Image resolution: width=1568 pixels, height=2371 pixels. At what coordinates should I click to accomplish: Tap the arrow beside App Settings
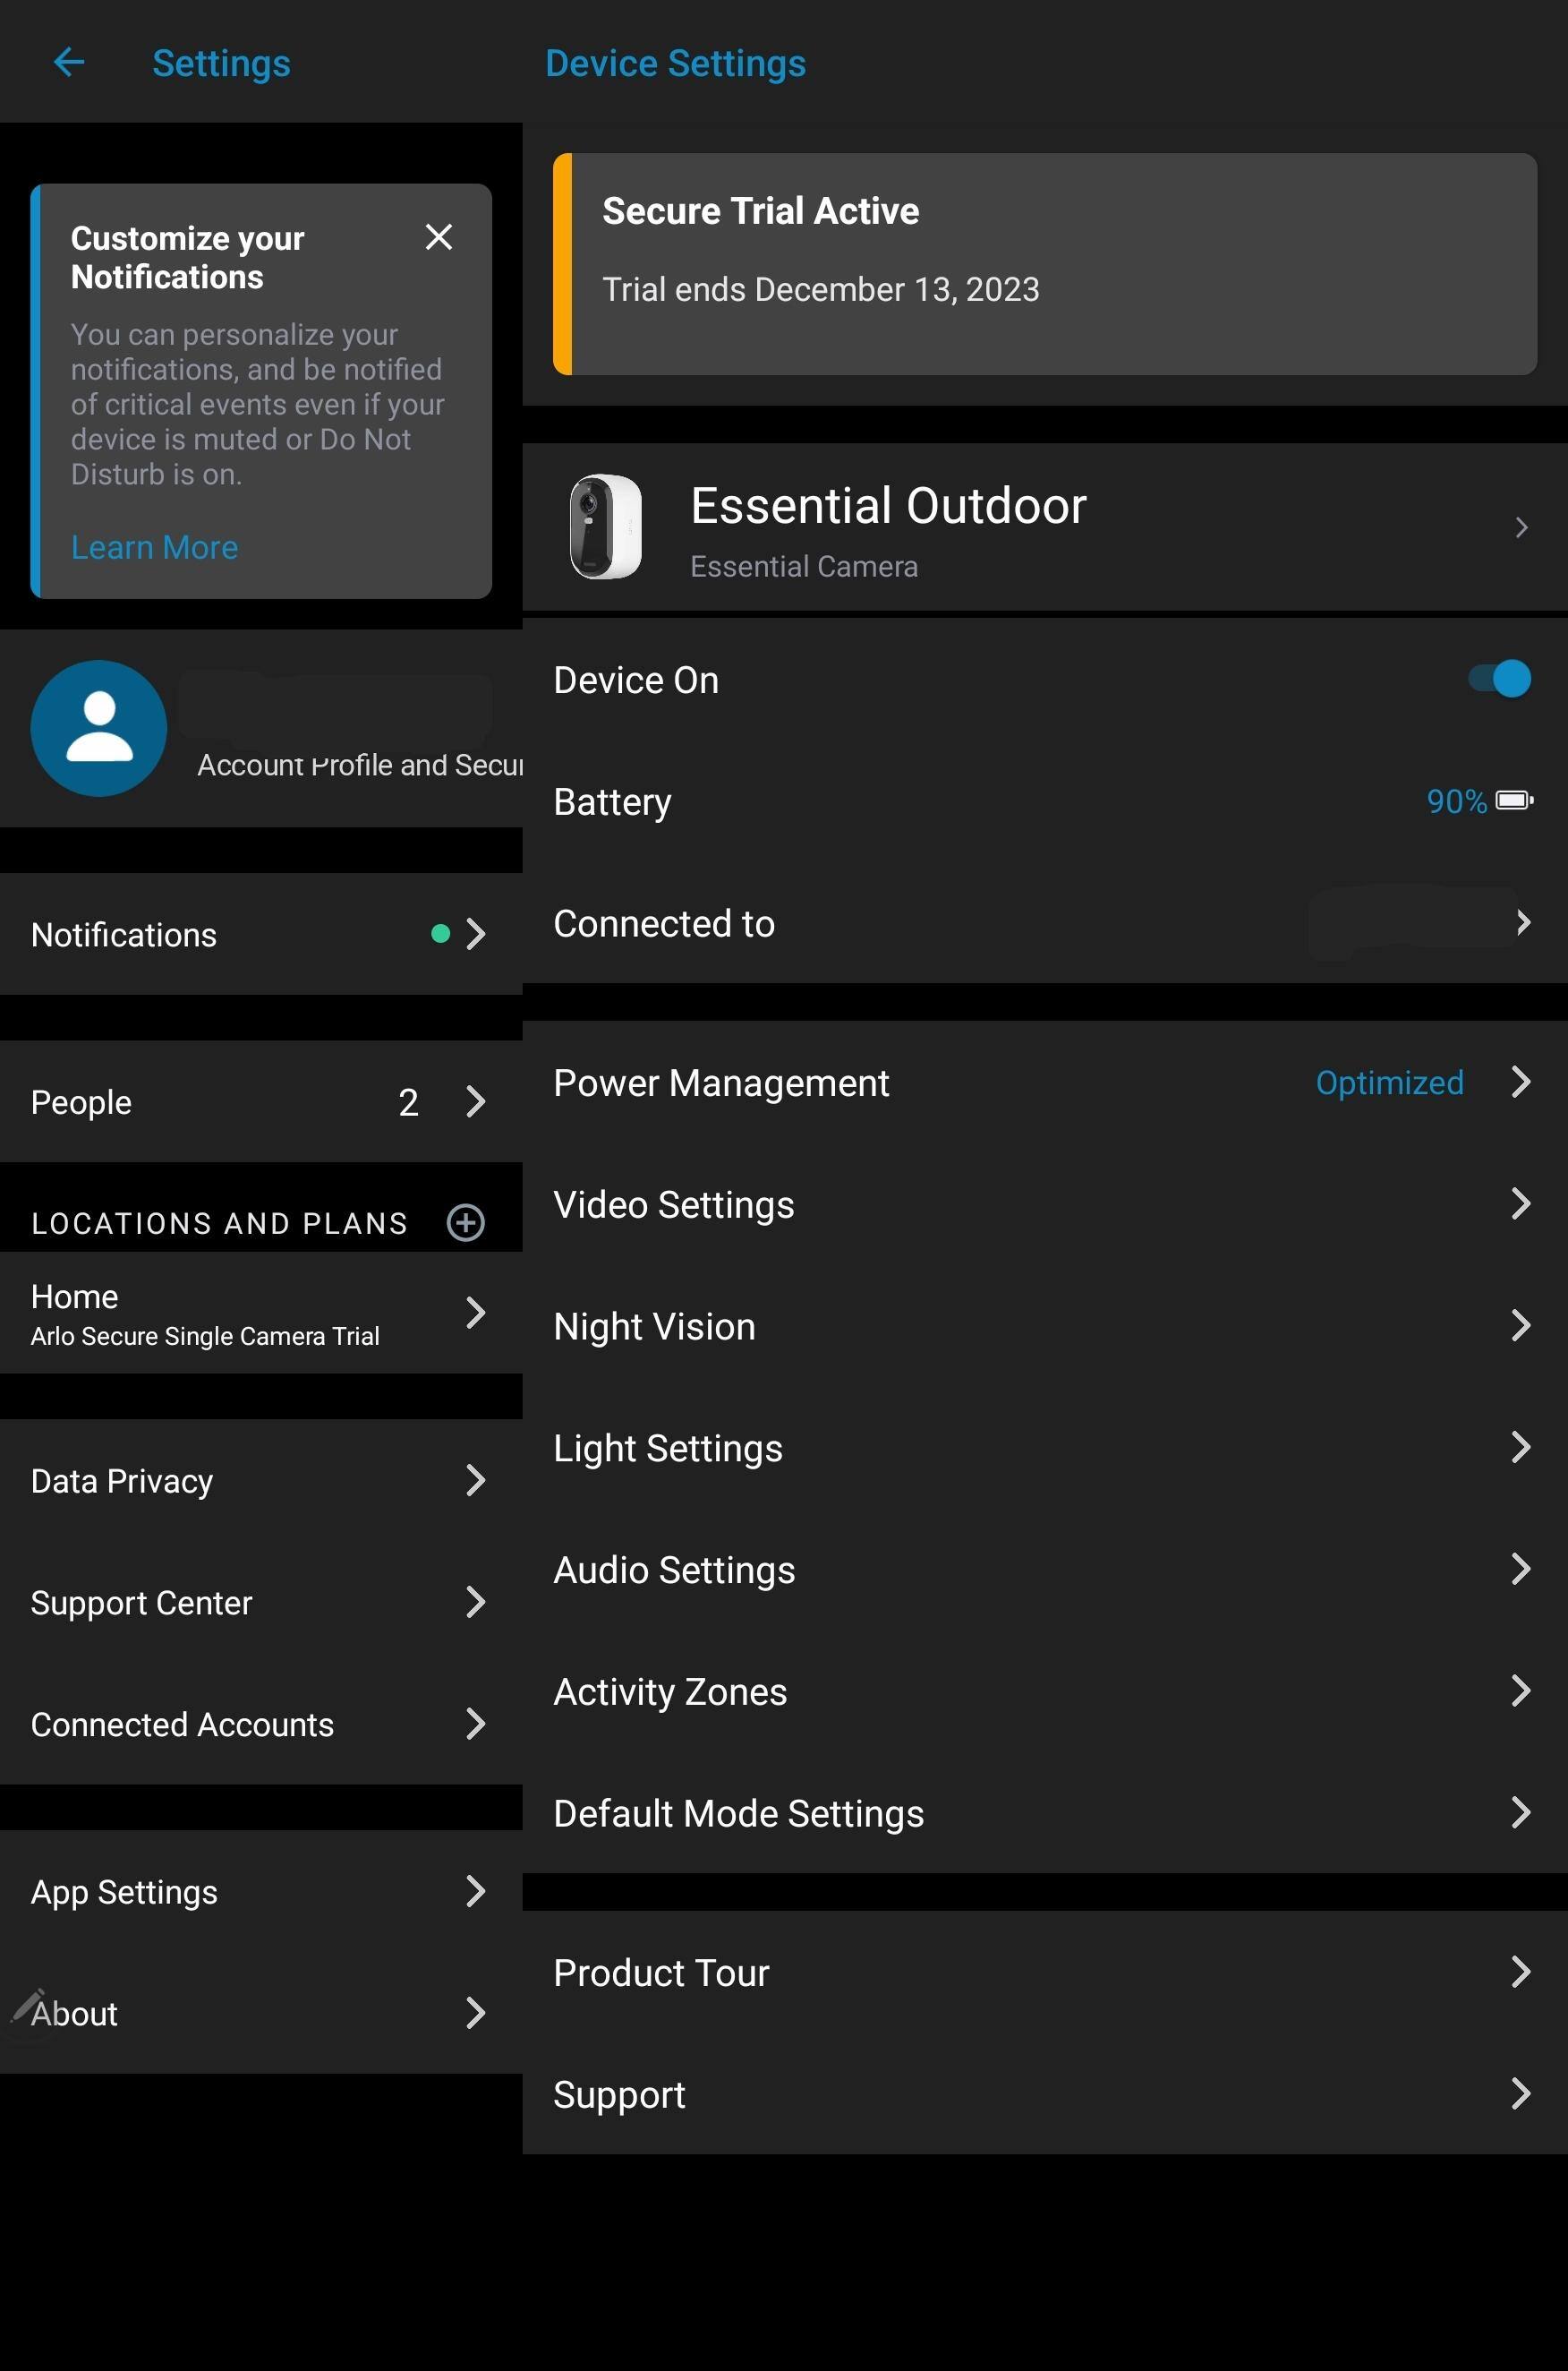coord(475,1892)
